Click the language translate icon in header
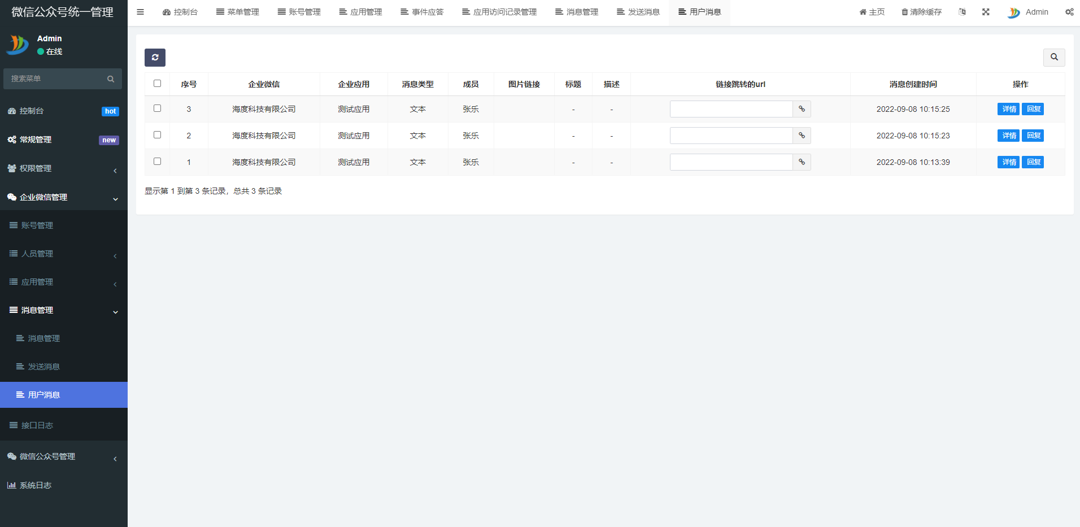This screenshot has height=527, width=1080. tap(962, 12)
